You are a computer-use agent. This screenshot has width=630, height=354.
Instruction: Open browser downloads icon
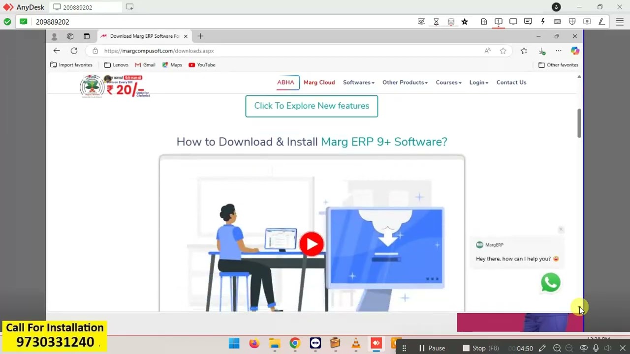click(542, 51)
